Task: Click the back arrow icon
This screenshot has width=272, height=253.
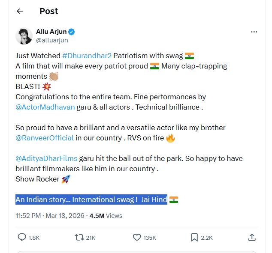Action: pyautogui.click(x=20, y=12)
